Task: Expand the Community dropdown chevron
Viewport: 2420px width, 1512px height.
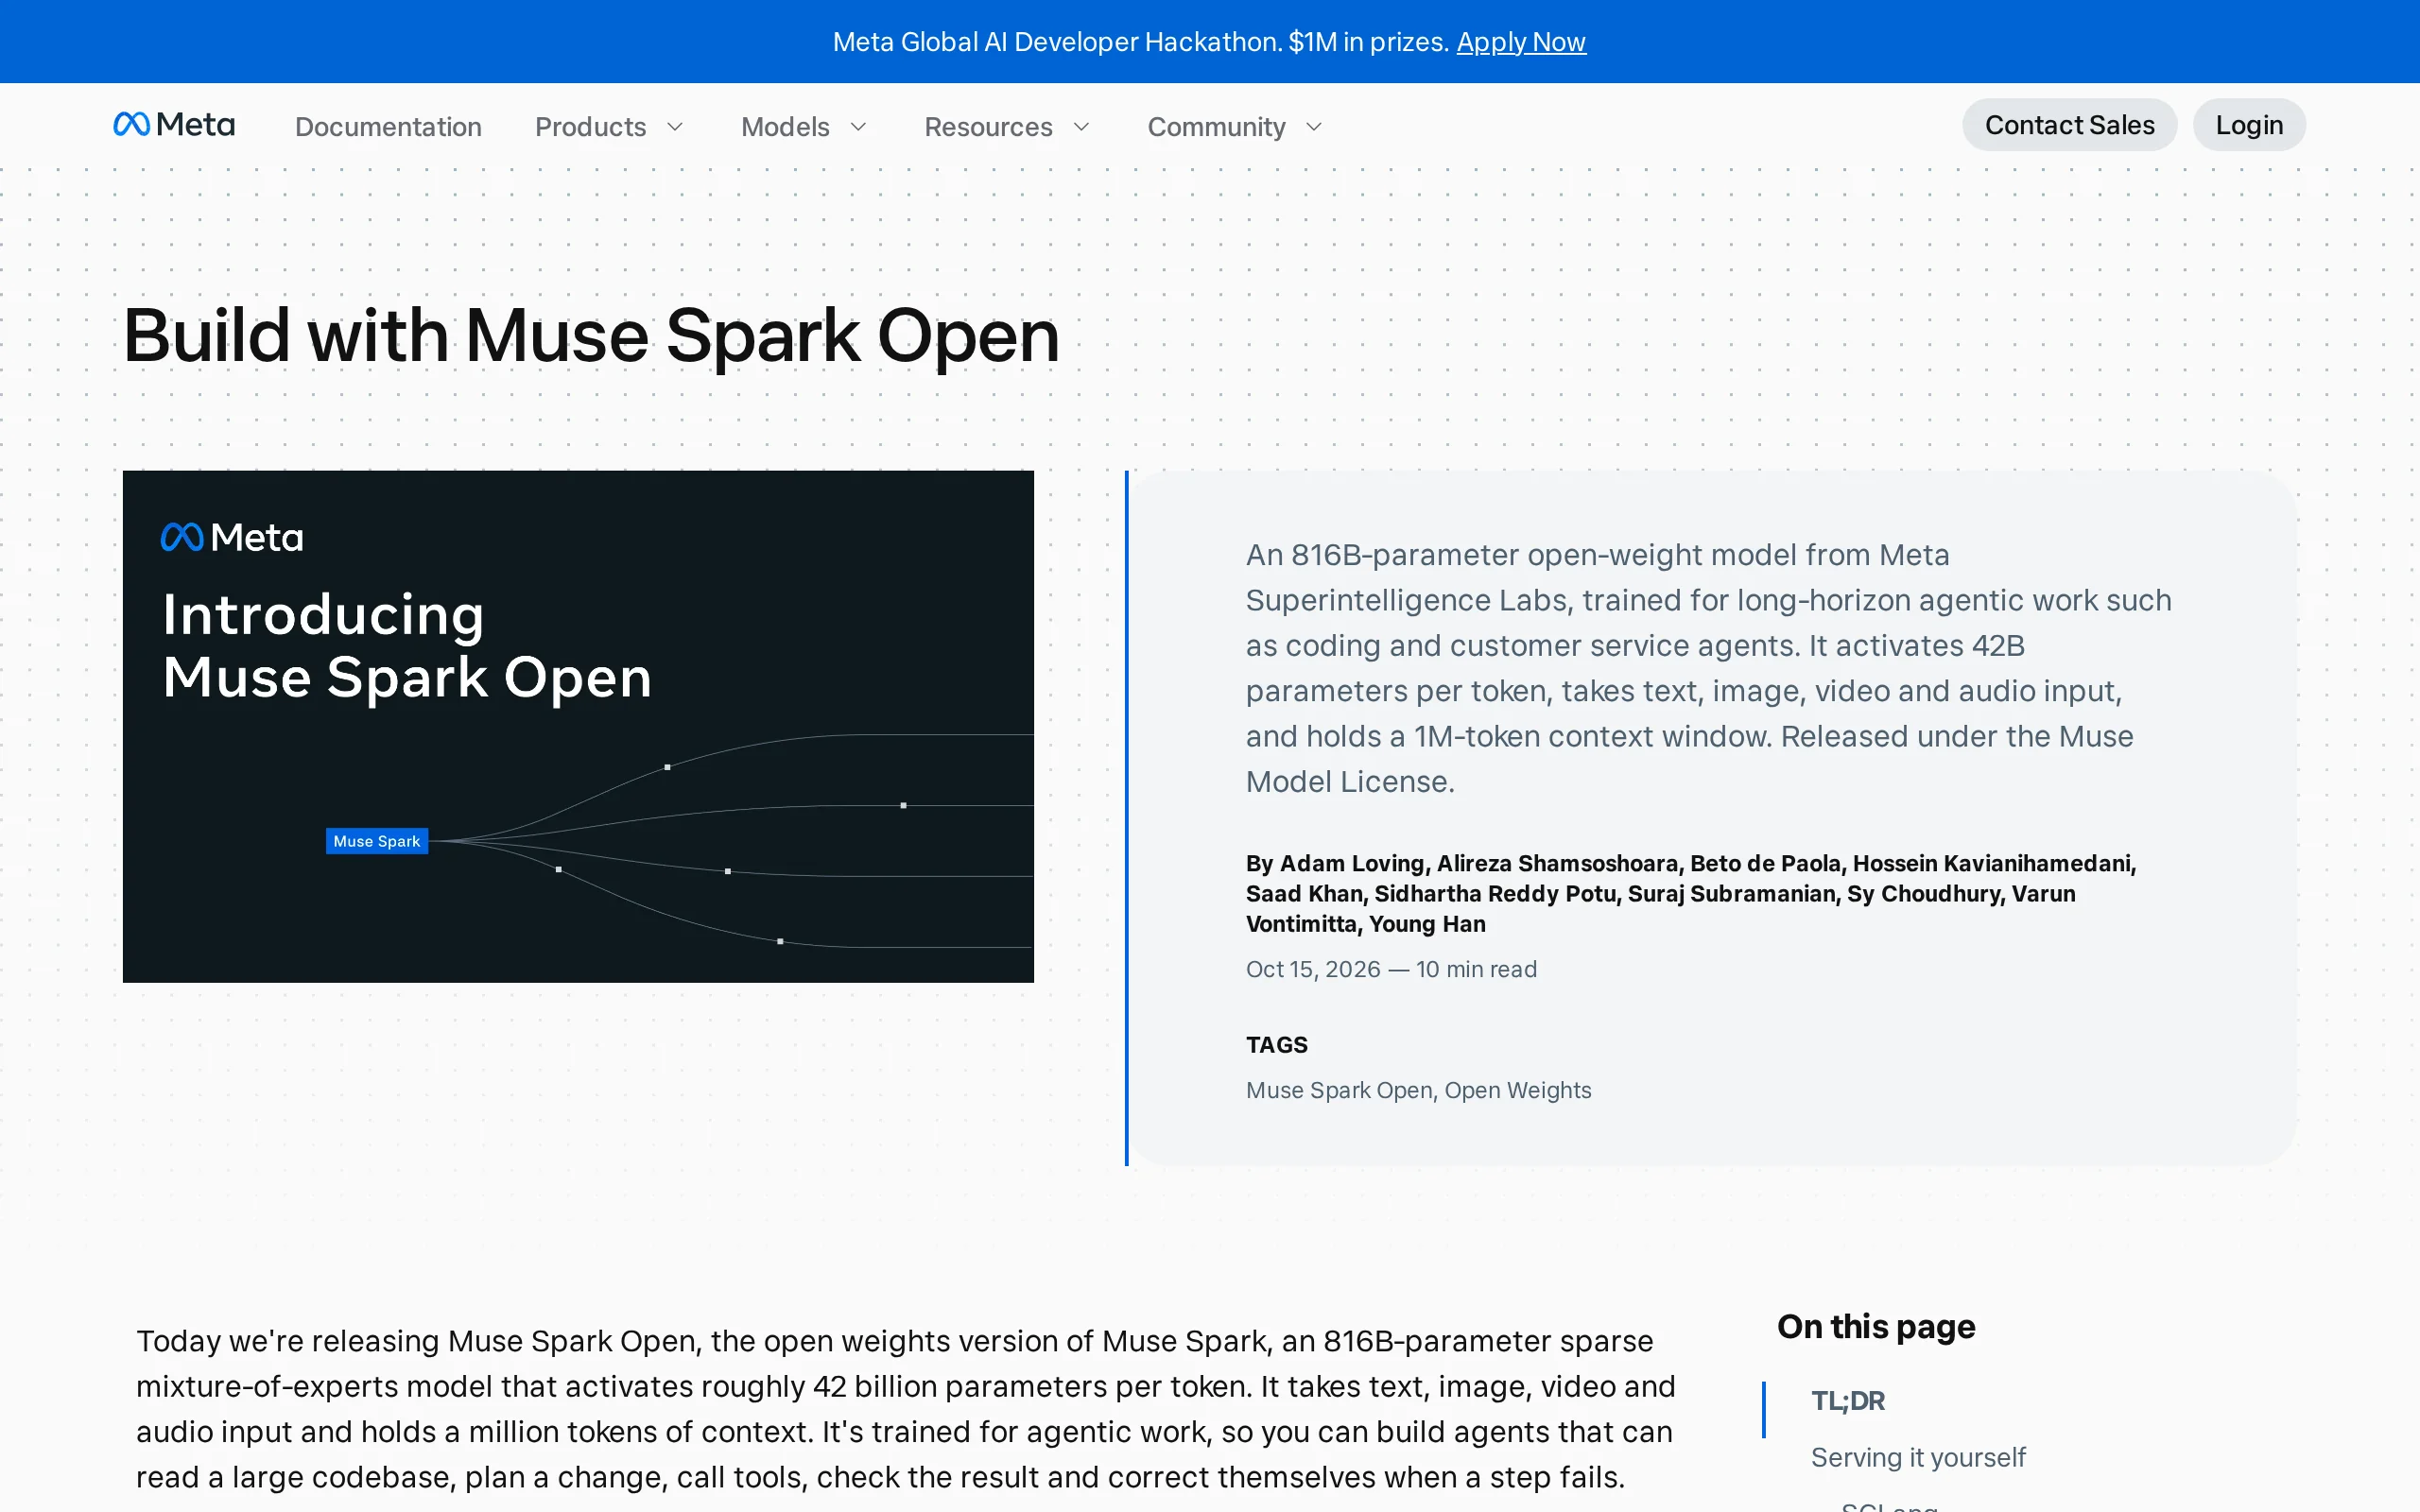Action: click(1314, 127)
